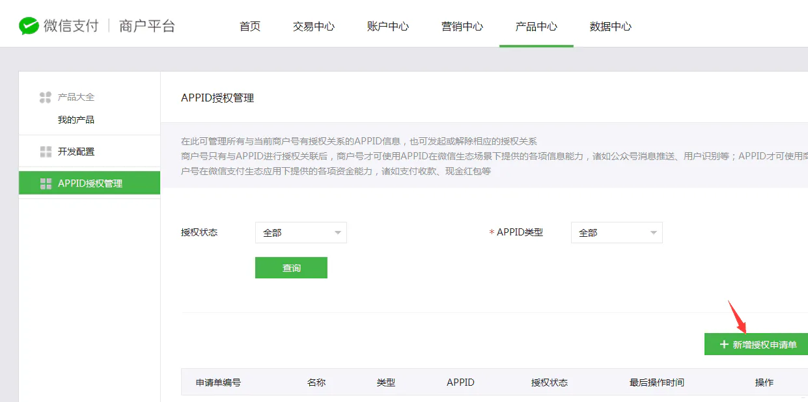This screenshot has width=808, height=402.
Task: Click the 授权状态 column header
Action: point(550,382)
